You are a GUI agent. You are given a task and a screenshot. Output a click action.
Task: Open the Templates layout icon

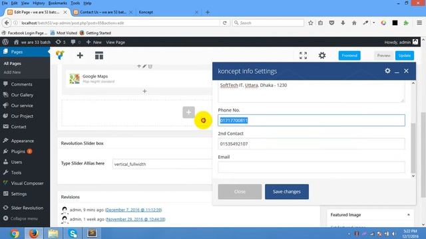[99, 56]
